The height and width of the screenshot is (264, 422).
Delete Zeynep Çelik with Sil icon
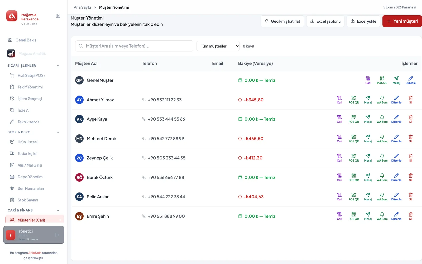[x=411, y=158]
